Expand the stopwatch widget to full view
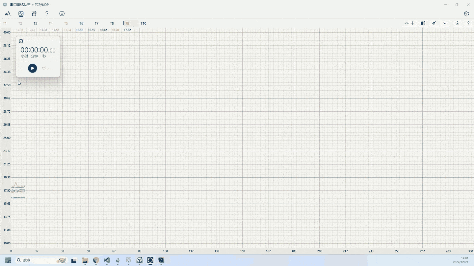This screenshot has width=474, height=266. pos(21,41)
